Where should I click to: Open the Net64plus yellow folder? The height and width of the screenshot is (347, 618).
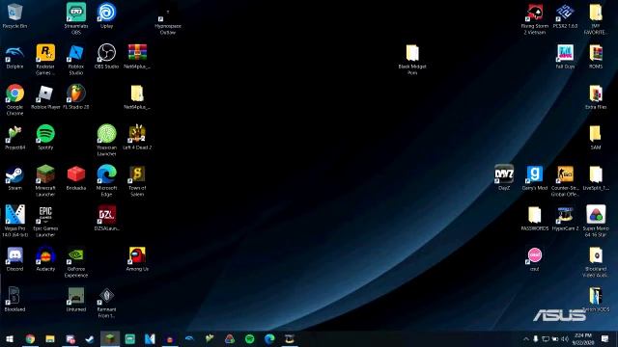pyautogui.click(x=137, y=96)
